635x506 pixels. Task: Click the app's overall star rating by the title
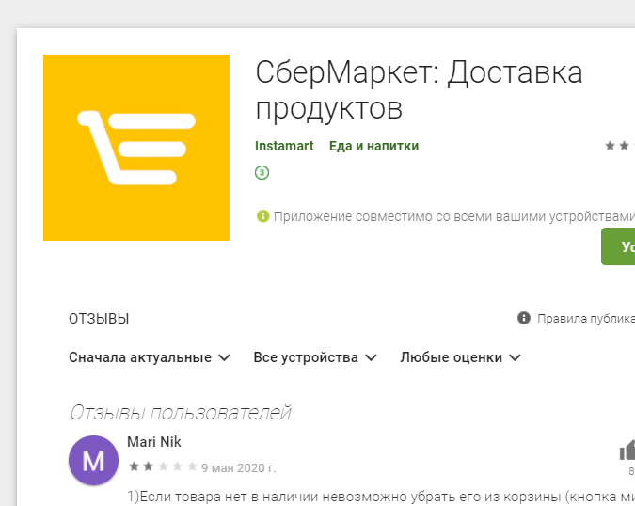click(x=620, y=146)
